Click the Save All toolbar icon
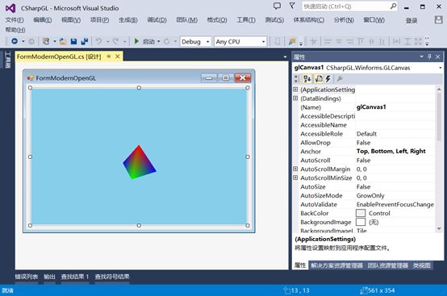Image resolution: width=447 pixels, height=296 pixels. click(85, 42)
